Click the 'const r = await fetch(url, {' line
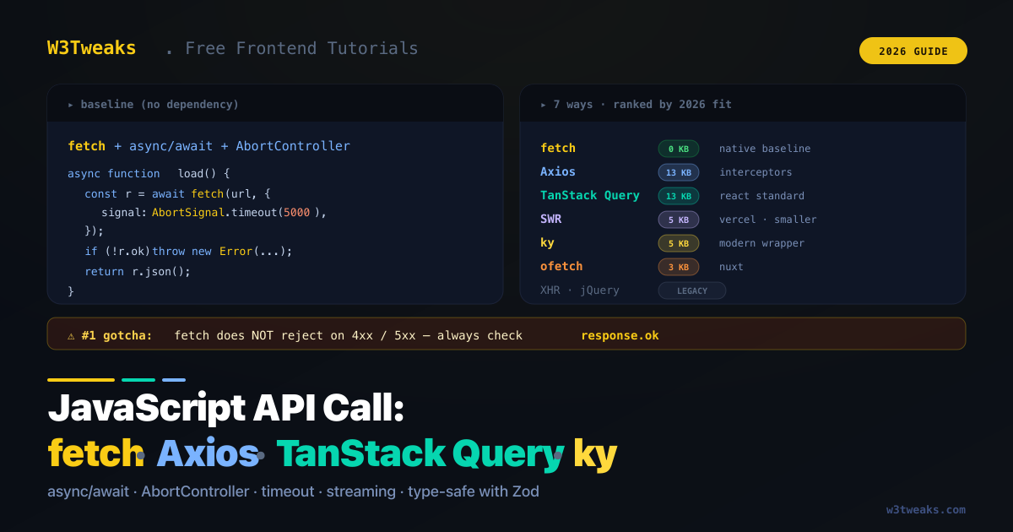This screenshot has width=1013, height=532. point(177,193)
